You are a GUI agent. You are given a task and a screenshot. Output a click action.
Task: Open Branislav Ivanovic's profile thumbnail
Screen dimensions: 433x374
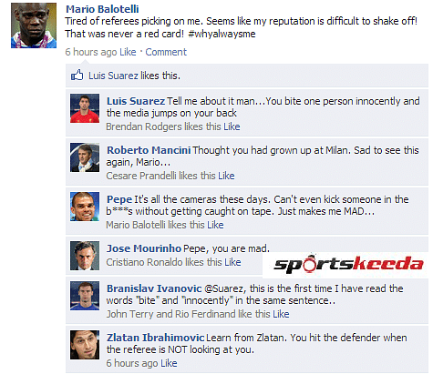pos(85,296)
